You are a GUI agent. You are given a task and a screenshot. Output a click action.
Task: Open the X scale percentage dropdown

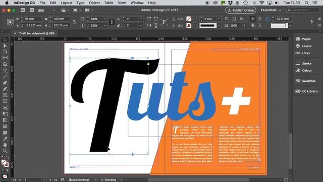coord(105,19)
